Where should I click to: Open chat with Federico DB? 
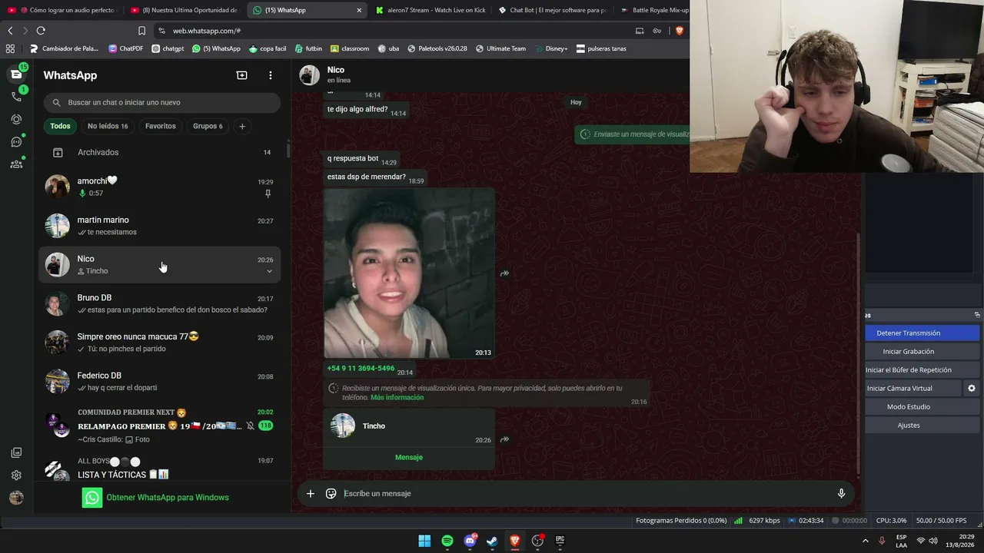pos(160,382)
